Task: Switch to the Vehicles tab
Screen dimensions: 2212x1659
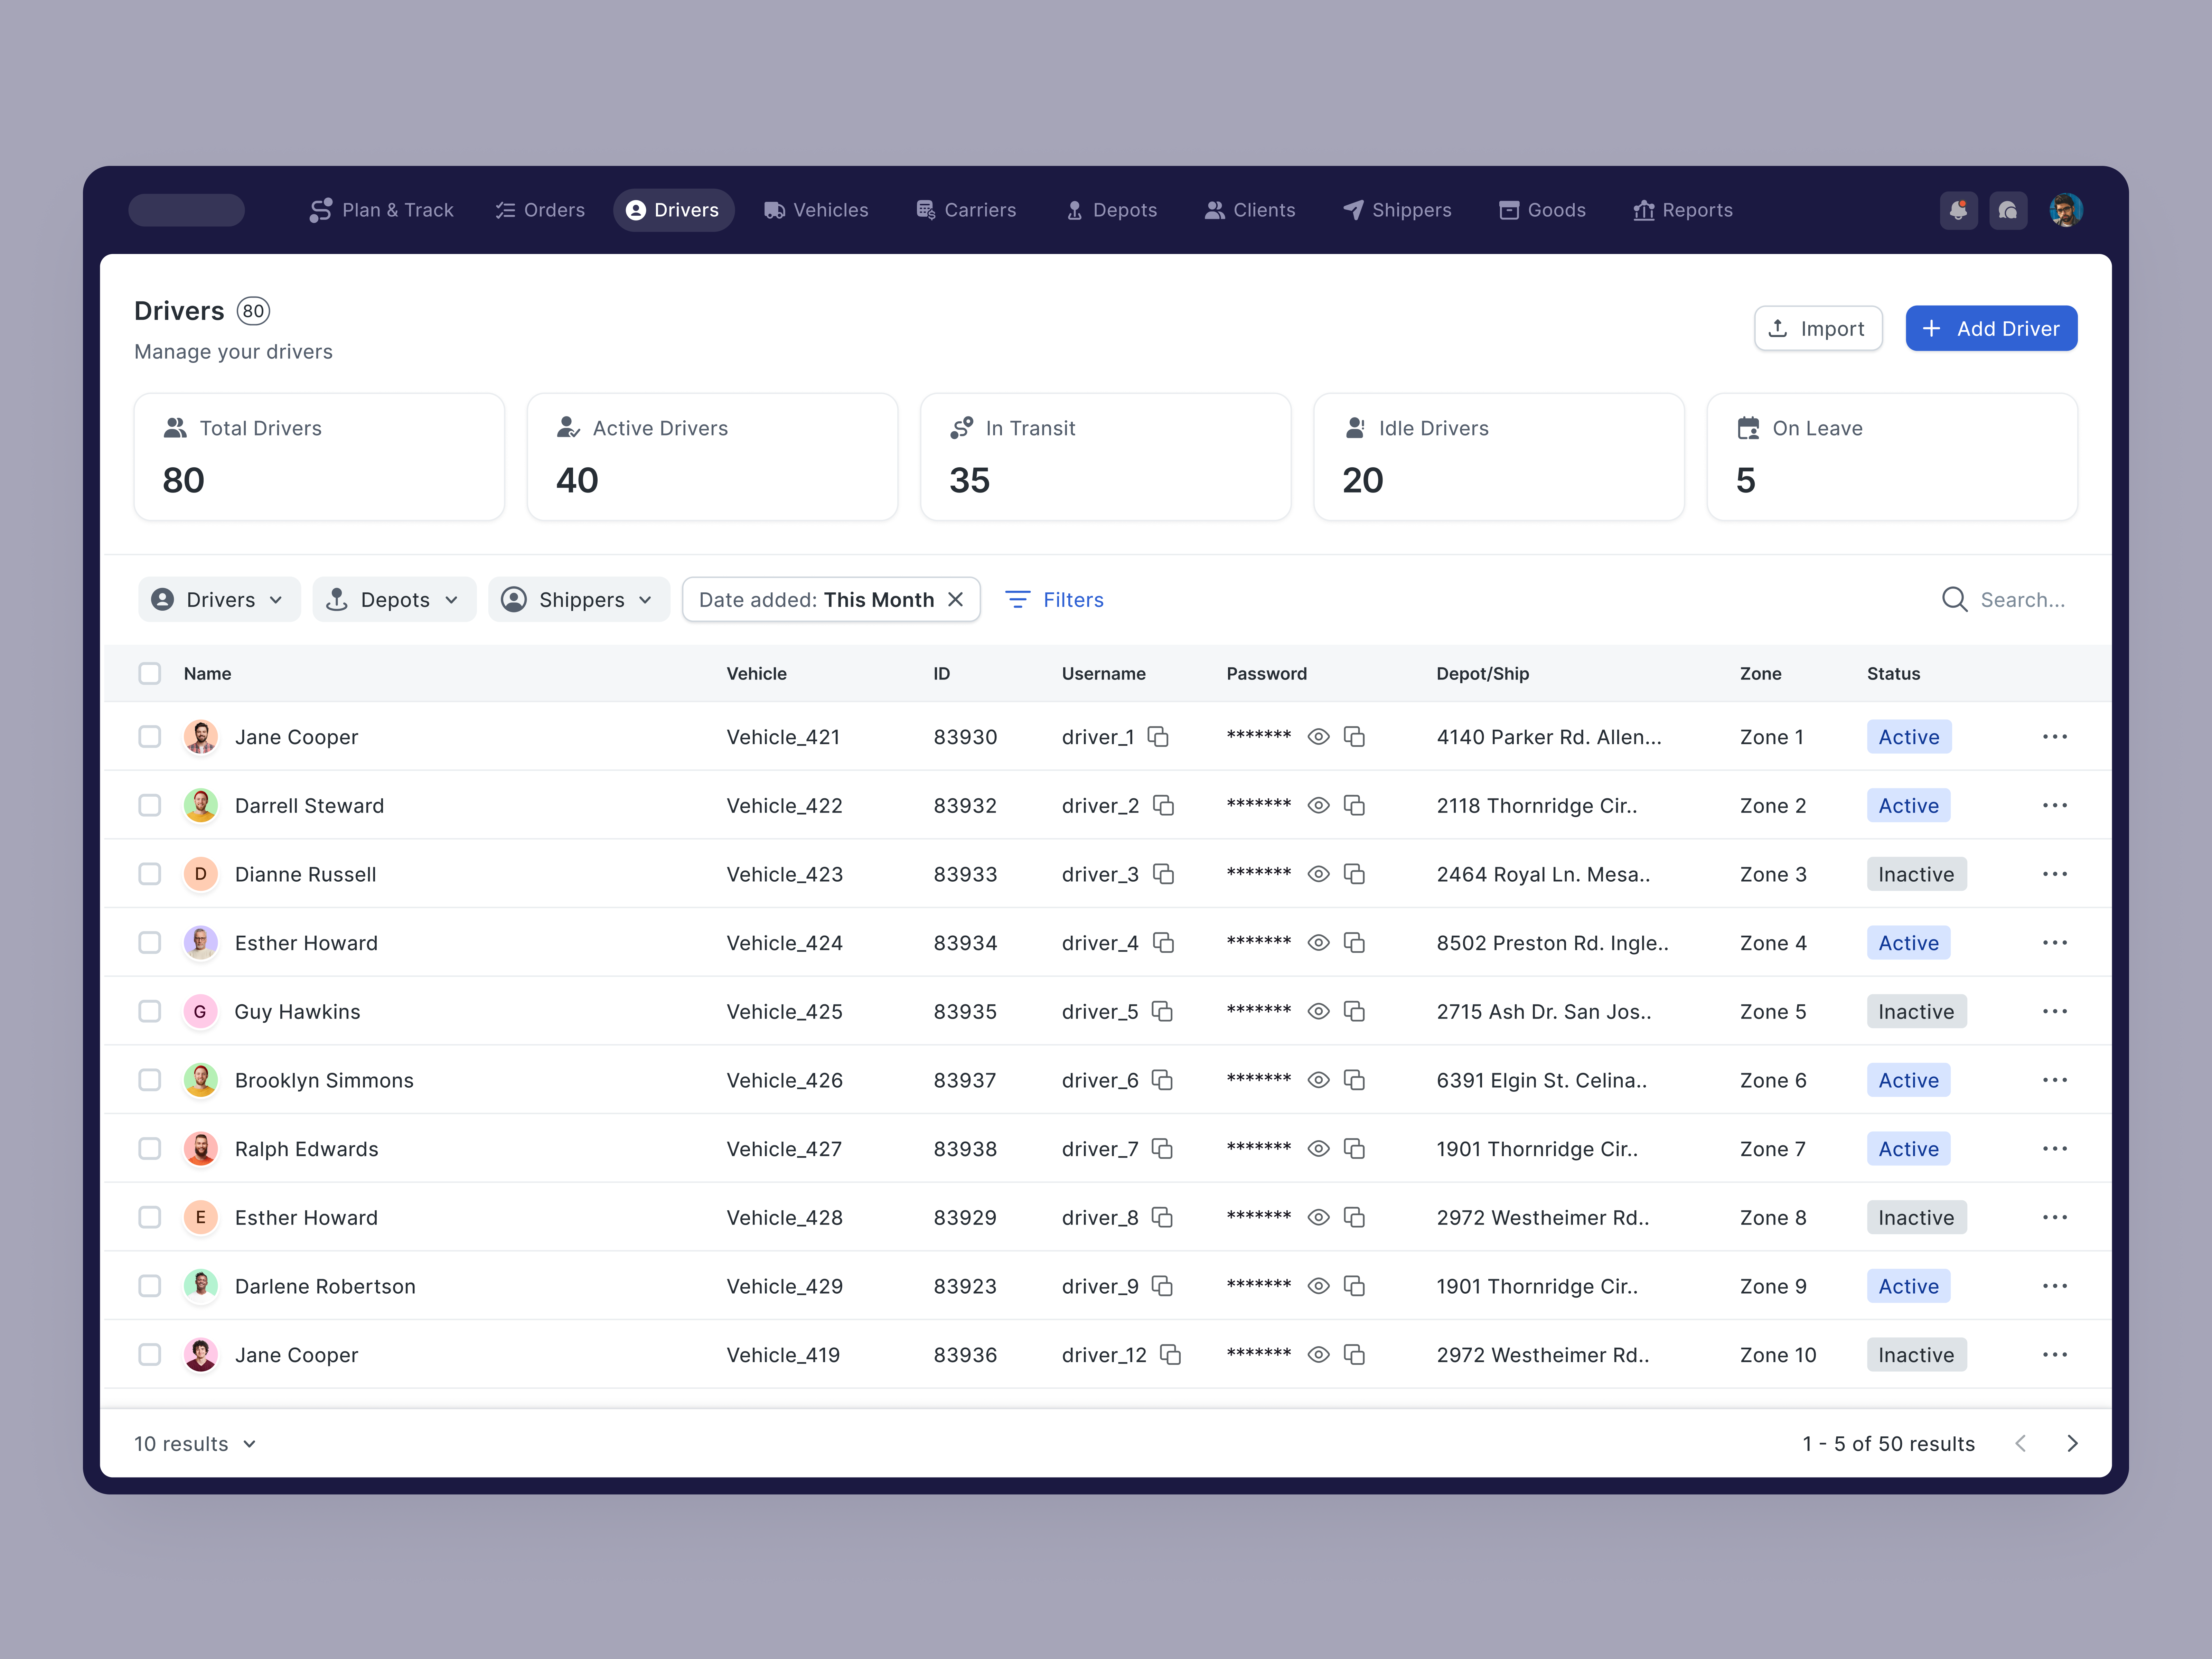Action: 816,210
